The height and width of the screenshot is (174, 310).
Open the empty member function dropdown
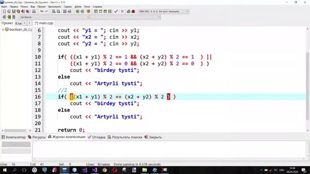tap(125, 17)
